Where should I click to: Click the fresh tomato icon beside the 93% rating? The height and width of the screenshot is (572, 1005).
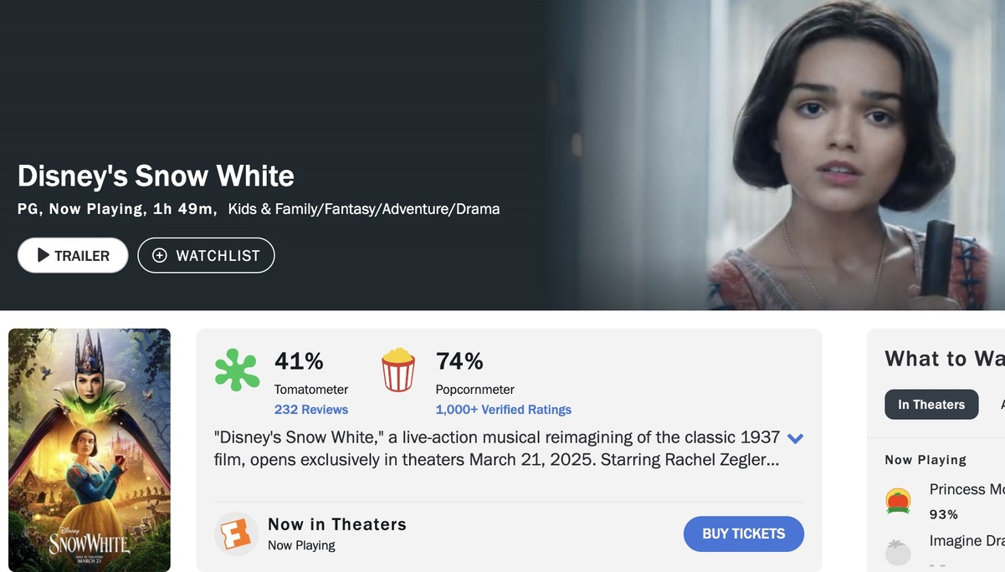click(x=899, y=499)
